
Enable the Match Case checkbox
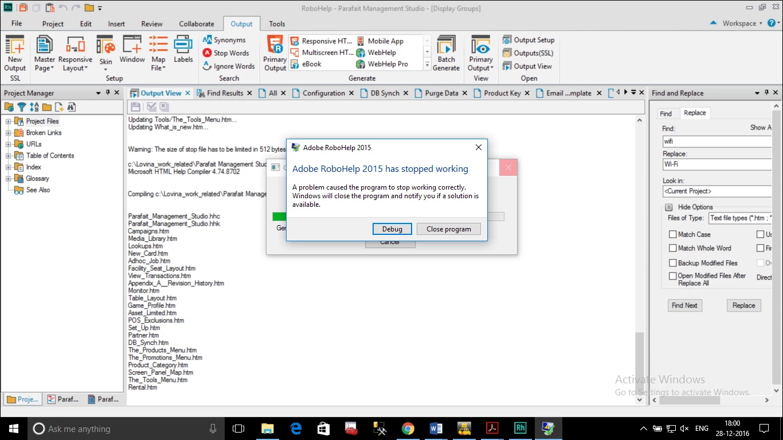pos(673,234)
